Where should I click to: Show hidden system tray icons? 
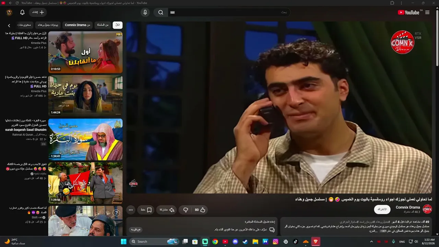point(371,242)
